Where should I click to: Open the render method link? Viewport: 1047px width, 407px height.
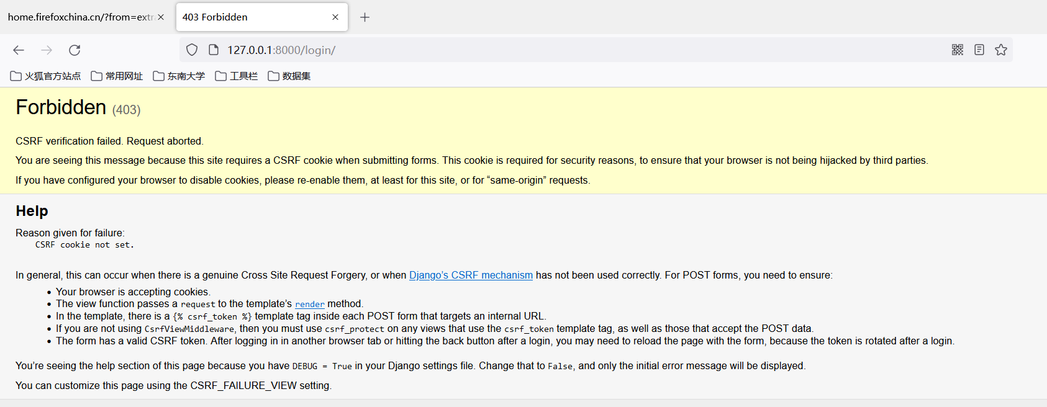tap(309, 305)
